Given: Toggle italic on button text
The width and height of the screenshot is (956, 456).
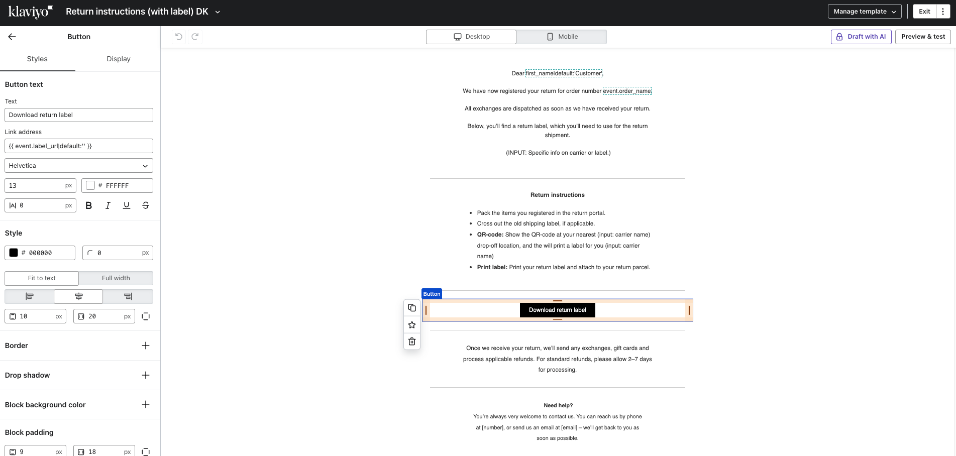Looking at the screenshot, I should (x=108, y=205).
